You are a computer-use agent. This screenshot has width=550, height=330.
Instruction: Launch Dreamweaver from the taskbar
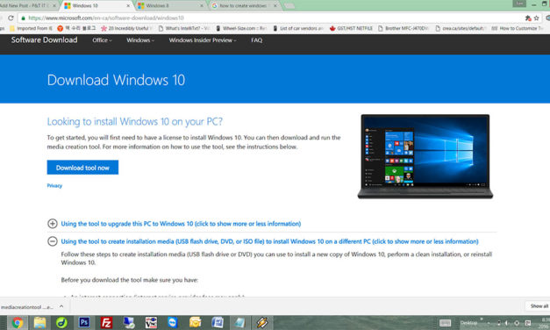coord(61,322)
